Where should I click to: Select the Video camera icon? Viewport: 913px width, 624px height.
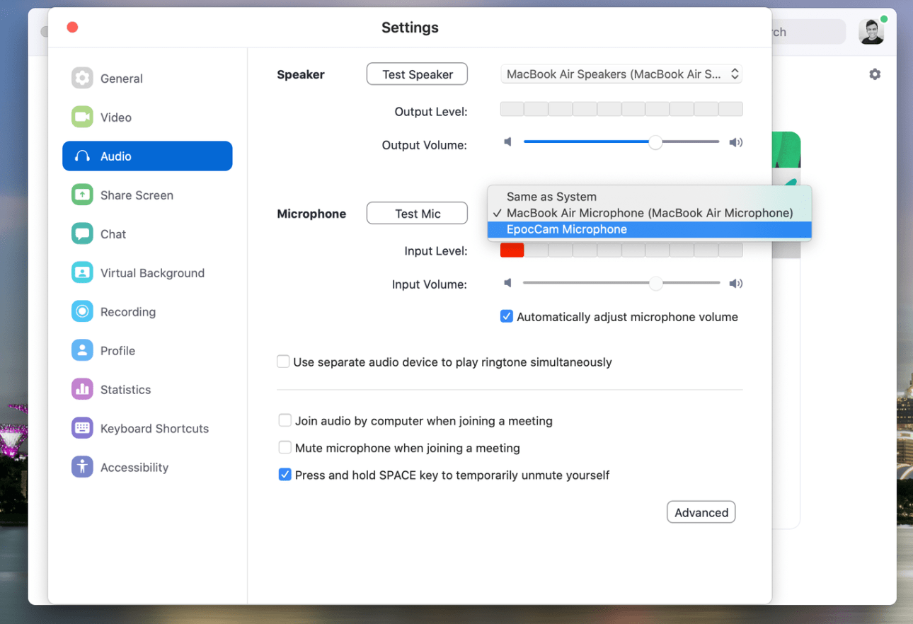tap(82, 117)
